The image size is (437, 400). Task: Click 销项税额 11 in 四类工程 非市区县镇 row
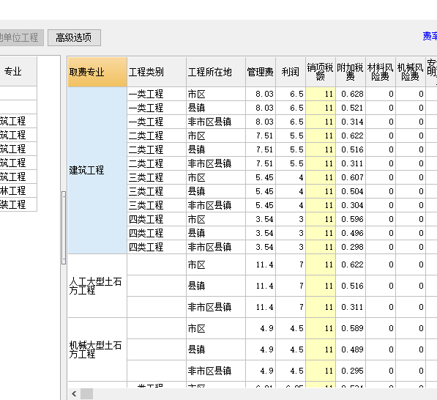(x=321, y=247)
